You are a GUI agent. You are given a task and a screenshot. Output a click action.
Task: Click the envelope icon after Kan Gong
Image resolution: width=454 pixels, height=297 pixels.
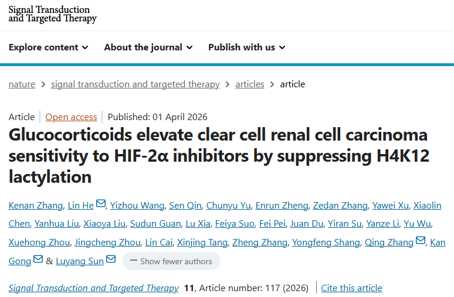38,260
